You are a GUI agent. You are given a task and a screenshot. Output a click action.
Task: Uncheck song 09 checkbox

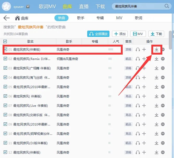(x=5, y=124)
